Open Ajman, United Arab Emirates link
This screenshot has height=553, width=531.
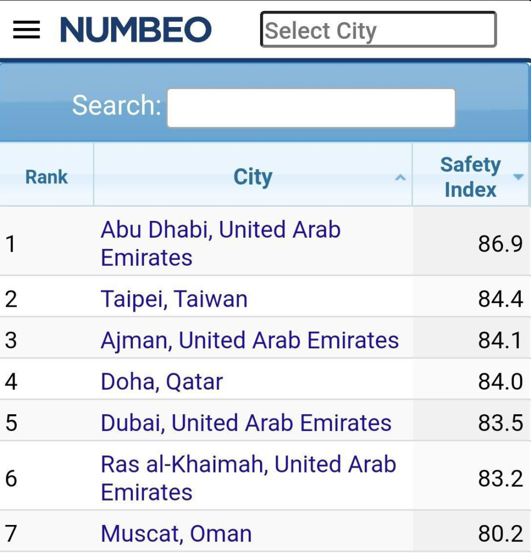(x=250, y=340)
